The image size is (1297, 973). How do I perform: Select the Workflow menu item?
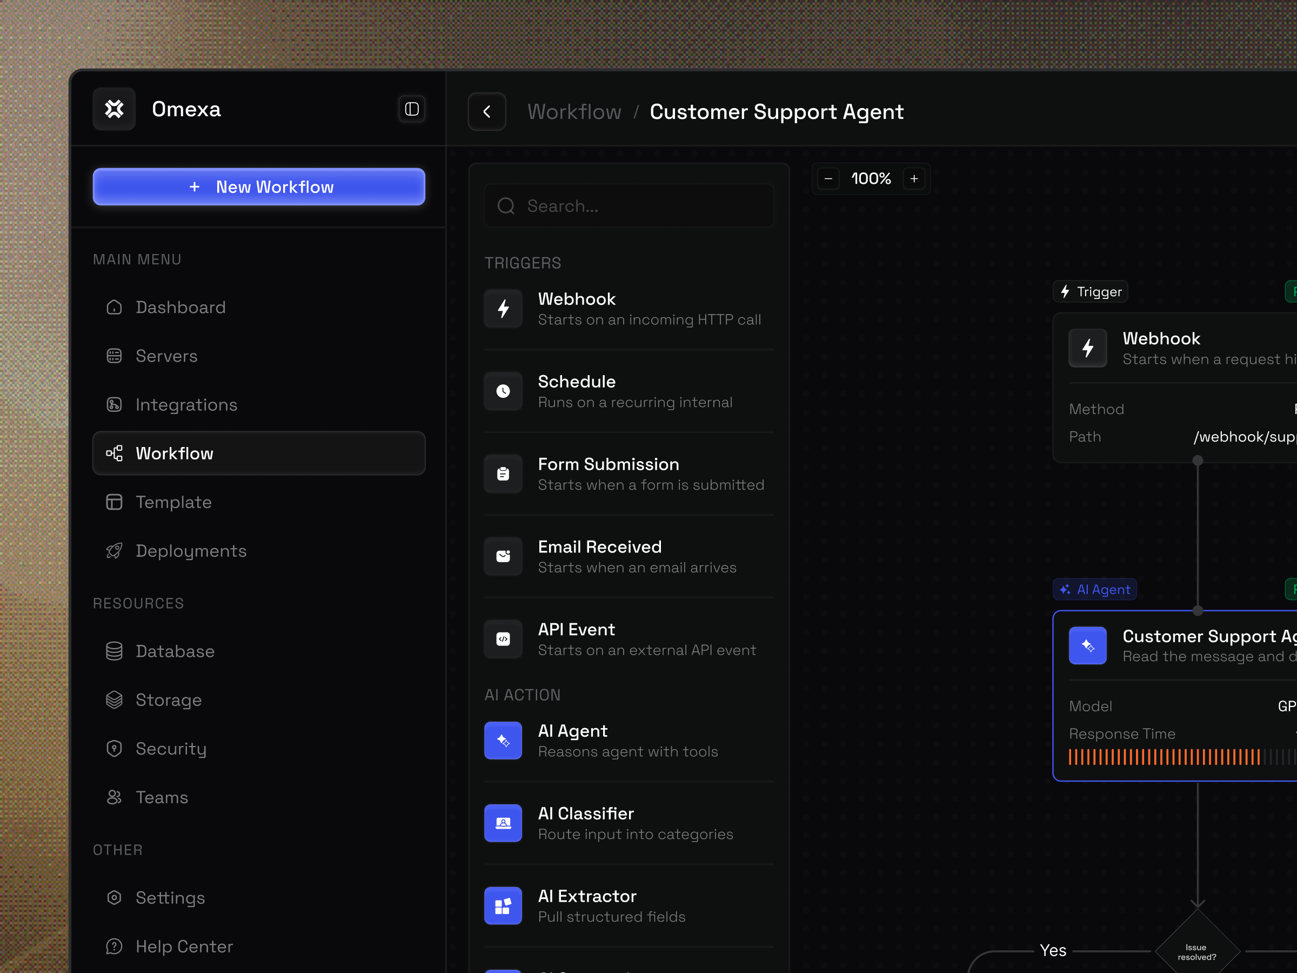(258, 454)
